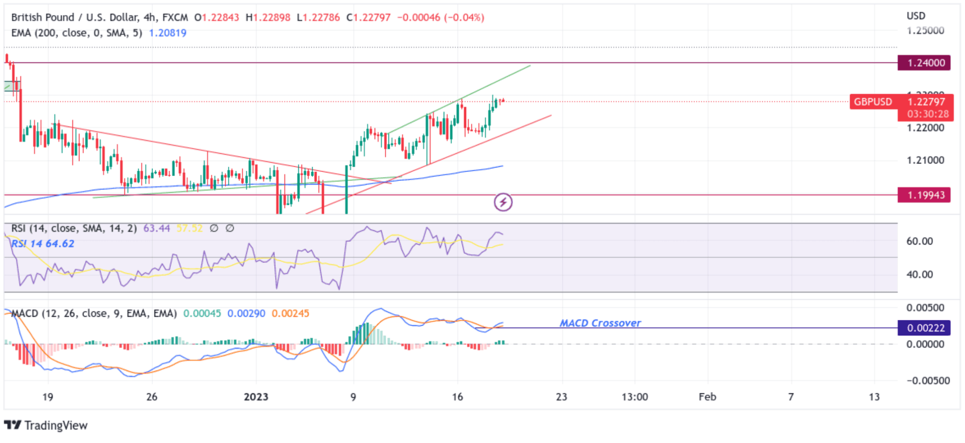Click the 03:30:28 candle countdown timer
965x443 pixels.
[x=928, y=114]
